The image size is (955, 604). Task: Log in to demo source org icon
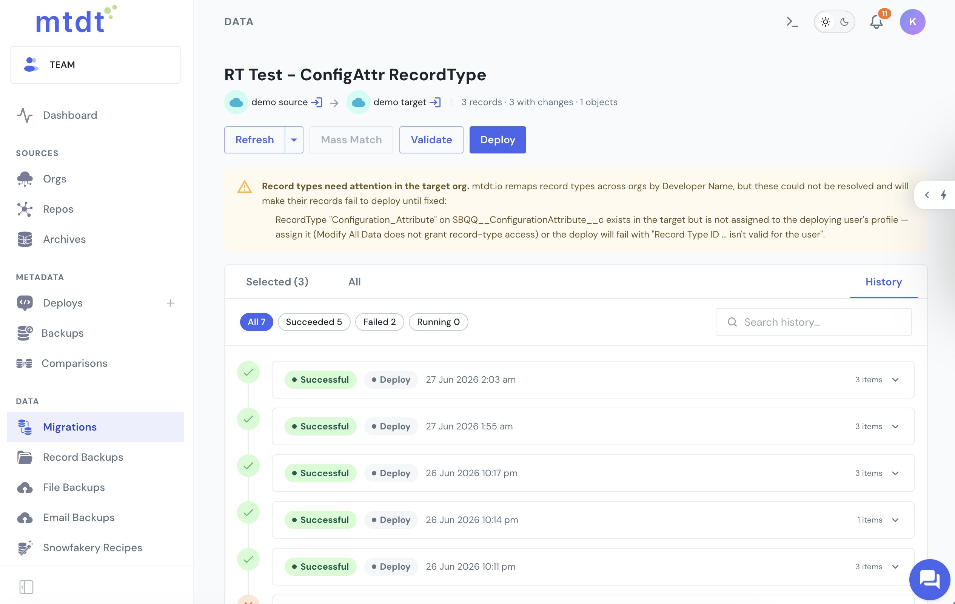click(316, 102)
